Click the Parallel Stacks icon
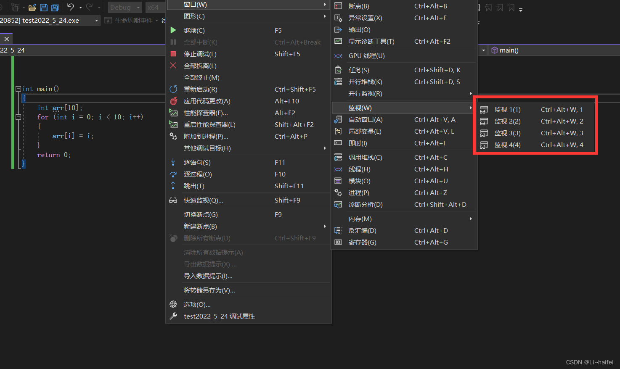620x369 pixels. (x=338, y=82)
